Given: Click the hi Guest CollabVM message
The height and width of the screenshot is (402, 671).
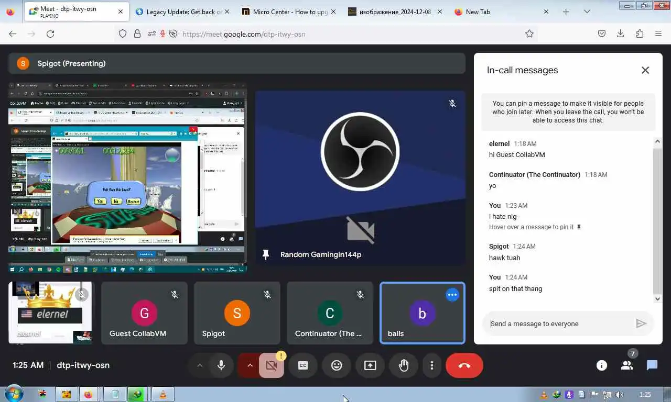Looking at the screenshot, I should [x=517, y=154].
